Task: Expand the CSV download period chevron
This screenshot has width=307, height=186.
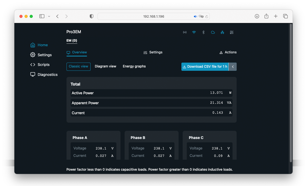Action: [x=233, y=67]
